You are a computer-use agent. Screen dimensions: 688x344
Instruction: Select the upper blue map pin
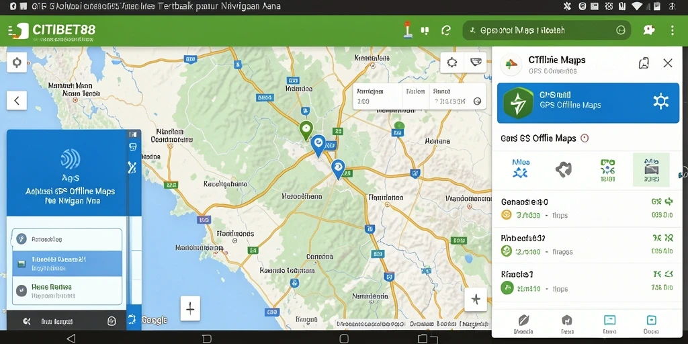coord(318,146)
